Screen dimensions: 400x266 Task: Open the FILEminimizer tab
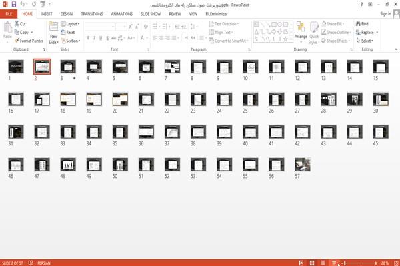pos(217,14)
